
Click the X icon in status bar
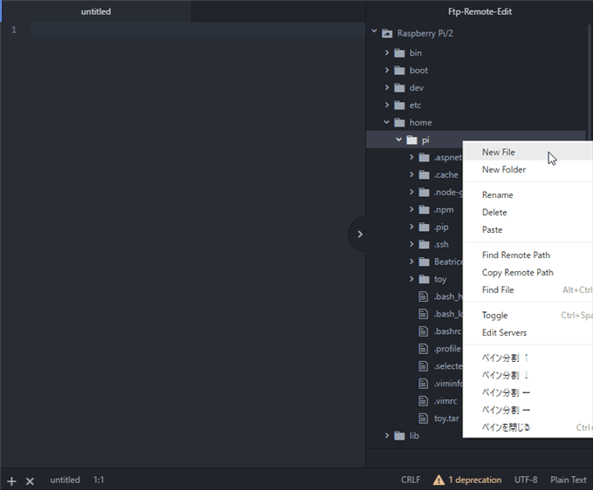[x=30, y=481]
